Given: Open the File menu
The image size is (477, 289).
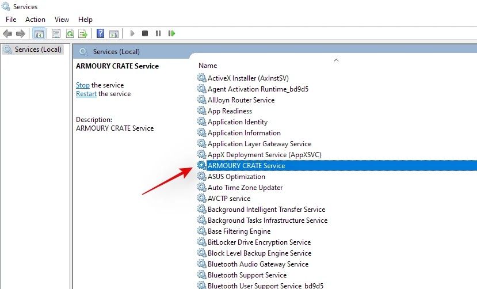Looking at the screenshot, I should 11,20.
